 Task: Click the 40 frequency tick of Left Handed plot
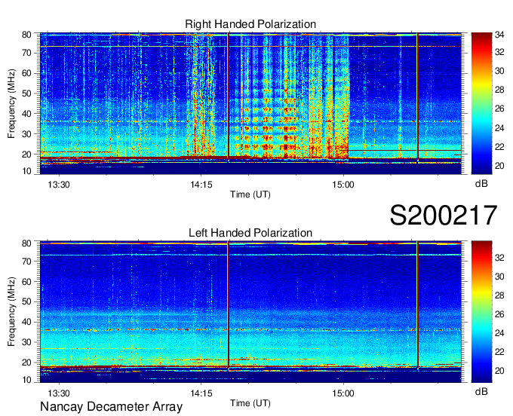tap(26, 322)
